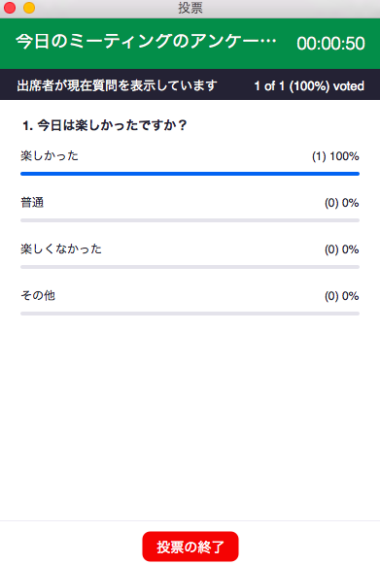Select the 楽しかった poll option label
Screen dimensions: 380x564
coord(50,155)
